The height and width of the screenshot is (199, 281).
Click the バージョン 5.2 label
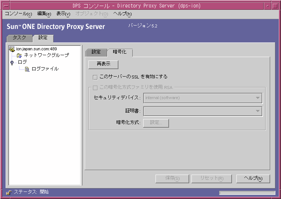pyautogui.click(x=143, y=26)
